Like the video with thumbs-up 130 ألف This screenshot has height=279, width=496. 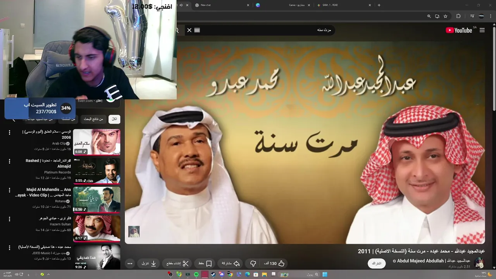(274, 263)
